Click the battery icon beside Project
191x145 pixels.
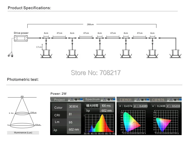pos(80,99)
